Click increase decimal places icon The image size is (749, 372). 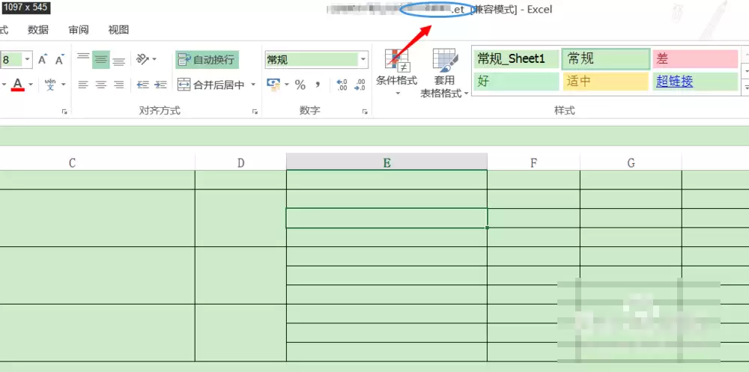342,85
